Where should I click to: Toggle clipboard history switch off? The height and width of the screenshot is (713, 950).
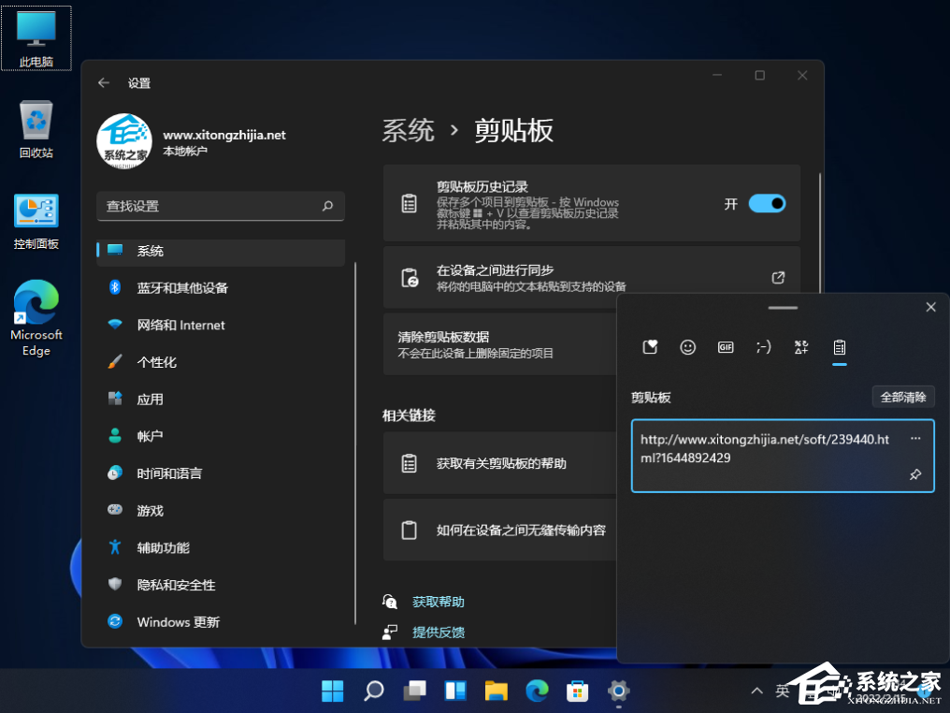767,203
